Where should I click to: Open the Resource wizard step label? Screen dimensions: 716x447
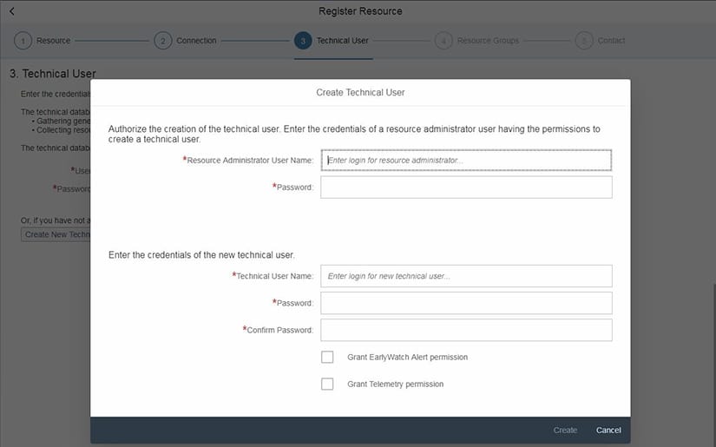point(54,41)
